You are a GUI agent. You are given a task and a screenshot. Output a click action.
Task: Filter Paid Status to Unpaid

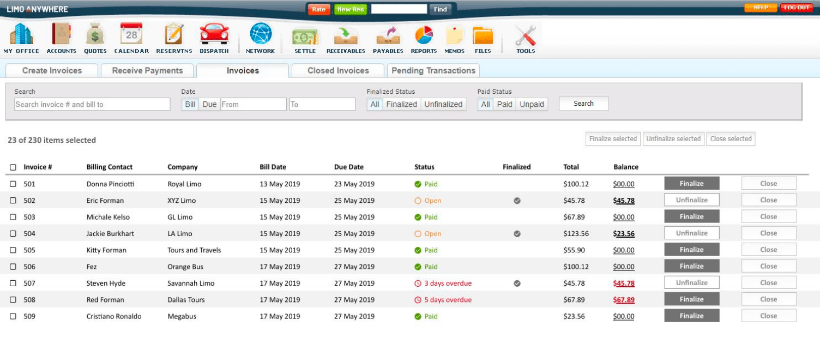(532, 104)
